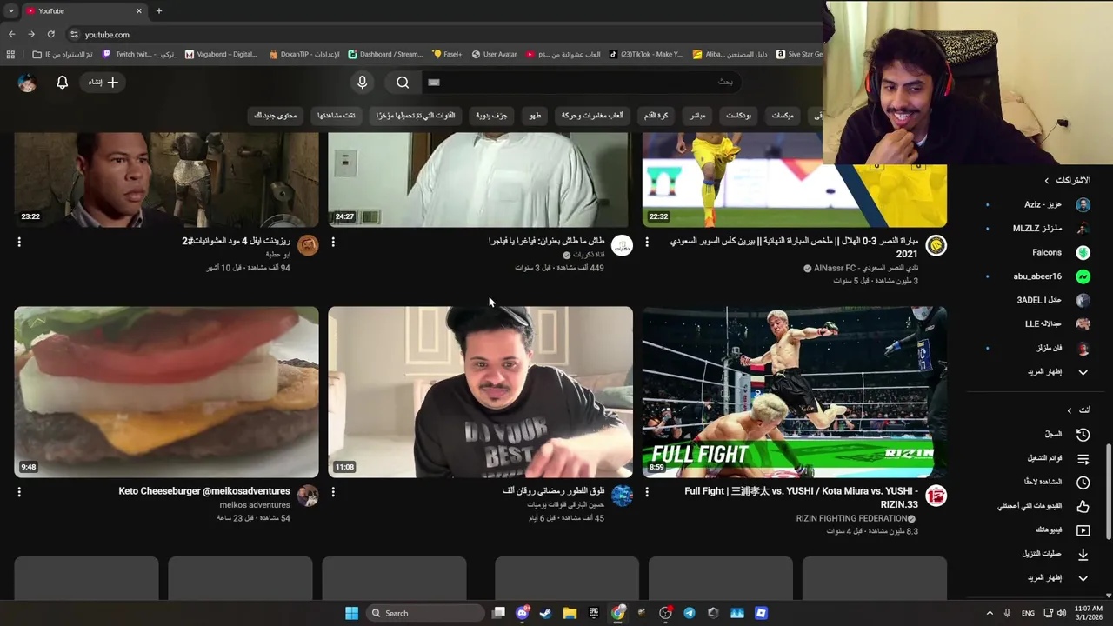Open the You (أنت) section header
This screenshot has height=626, width=1113.
(1078, 410)
